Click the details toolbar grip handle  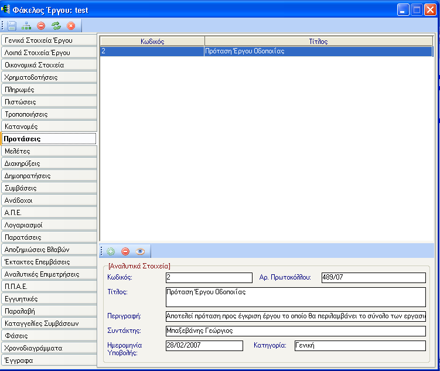[x=101, y=251]
